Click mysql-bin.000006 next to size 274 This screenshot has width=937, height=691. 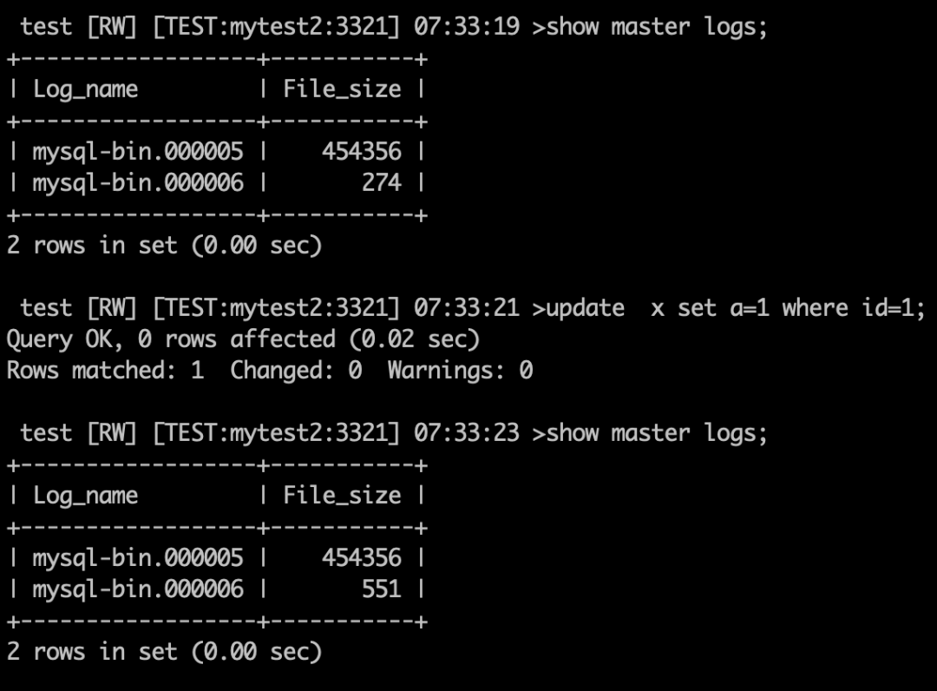pyautogui.click(x=138, y=183)
